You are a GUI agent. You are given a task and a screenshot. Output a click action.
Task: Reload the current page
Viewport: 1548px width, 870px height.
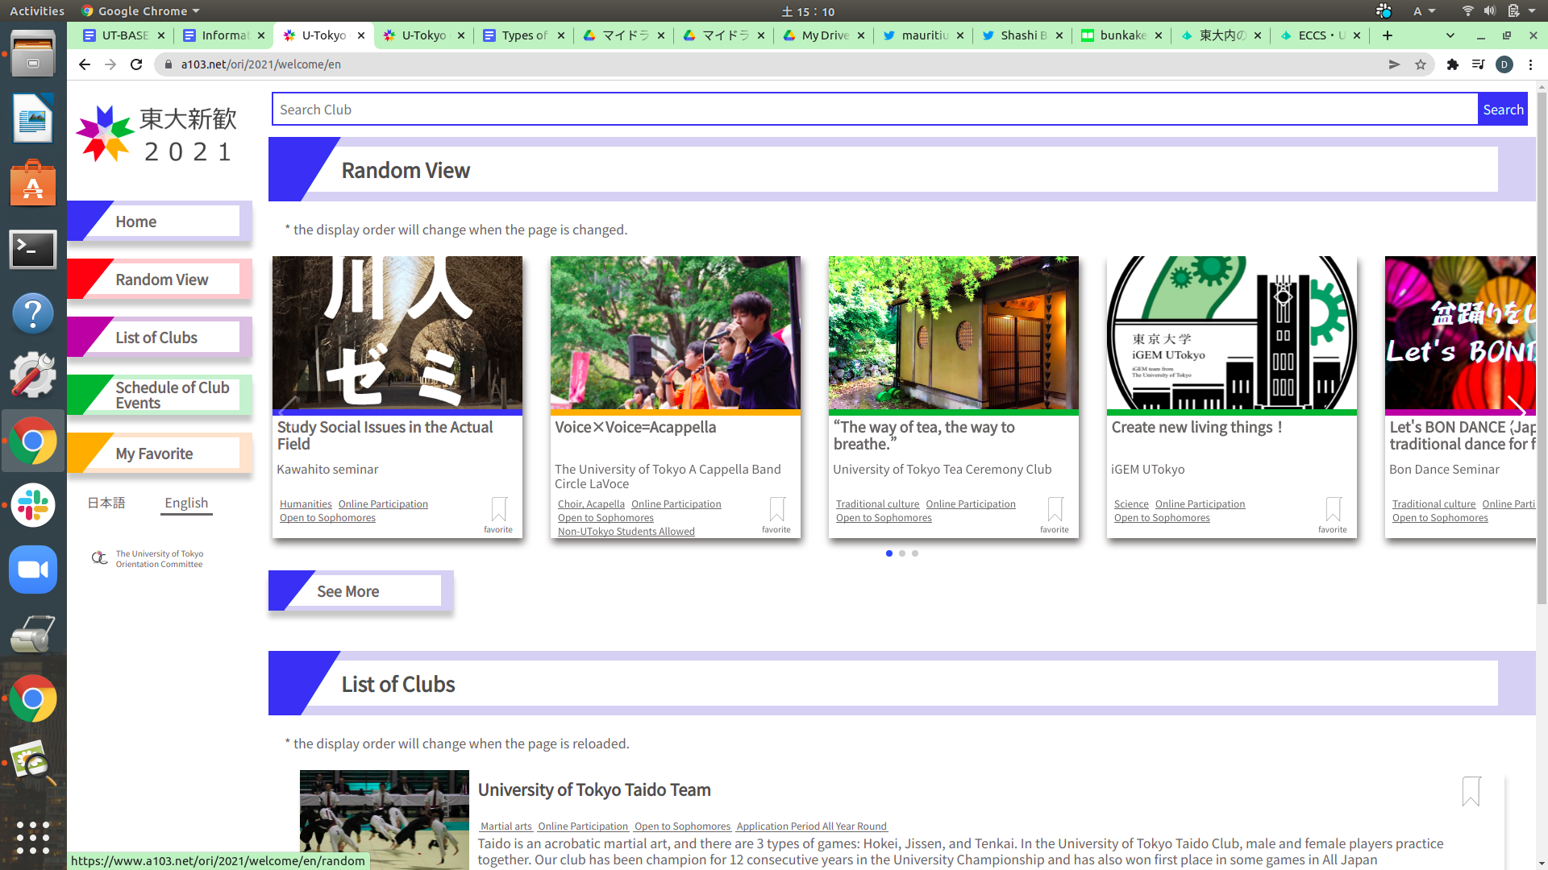click(x=136, y=64)
